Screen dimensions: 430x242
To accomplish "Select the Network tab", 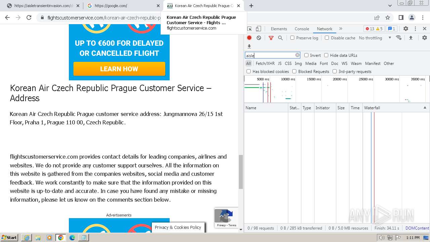I will 325,29.
